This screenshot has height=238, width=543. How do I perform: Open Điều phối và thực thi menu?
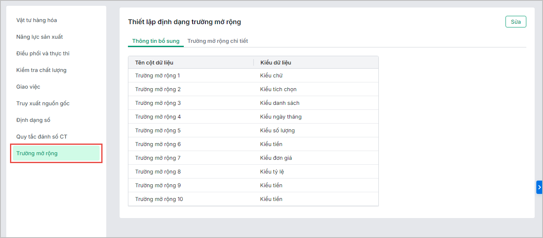(43, 53)
